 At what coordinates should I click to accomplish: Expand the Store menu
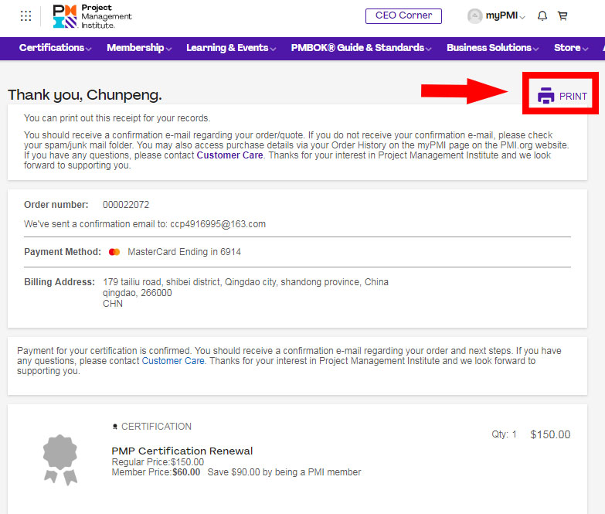[571, 48]
